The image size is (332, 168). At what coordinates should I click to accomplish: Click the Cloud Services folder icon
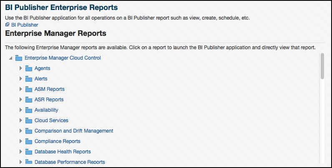(x=29, y=120)
